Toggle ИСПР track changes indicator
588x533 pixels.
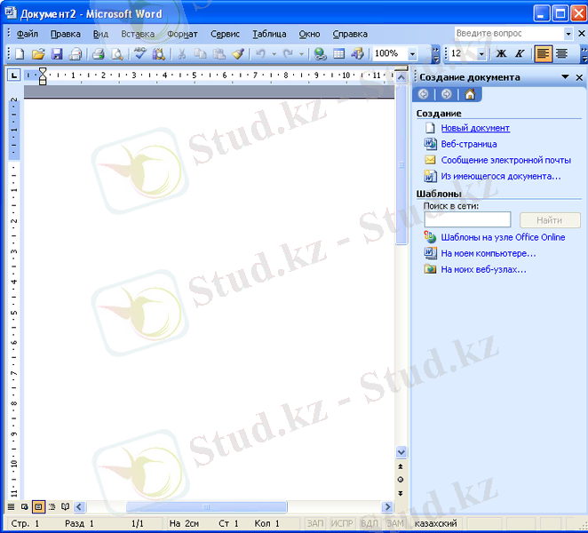point(342,523)
